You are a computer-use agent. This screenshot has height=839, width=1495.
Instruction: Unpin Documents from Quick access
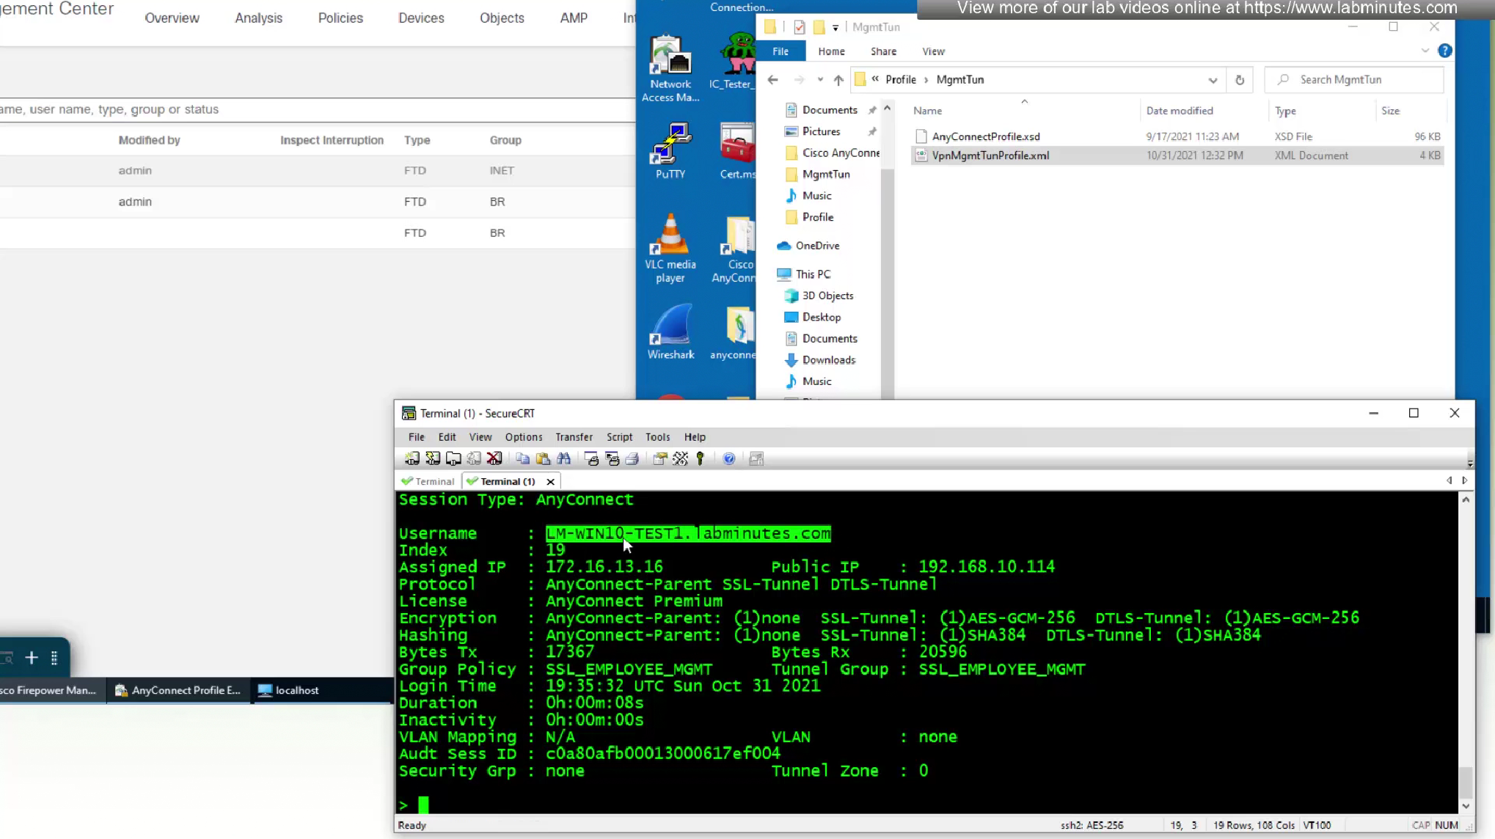(872, 110)
